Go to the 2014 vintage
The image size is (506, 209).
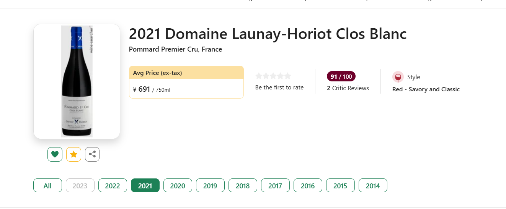click(373, 186)
